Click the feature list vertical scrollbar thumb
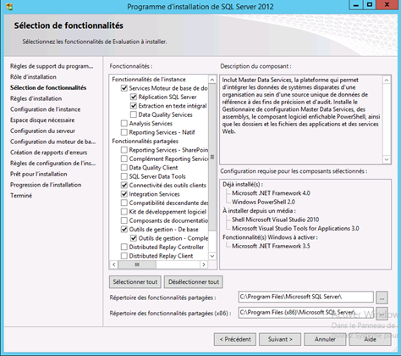The image size is (401, 356). (x=212, y=157)
